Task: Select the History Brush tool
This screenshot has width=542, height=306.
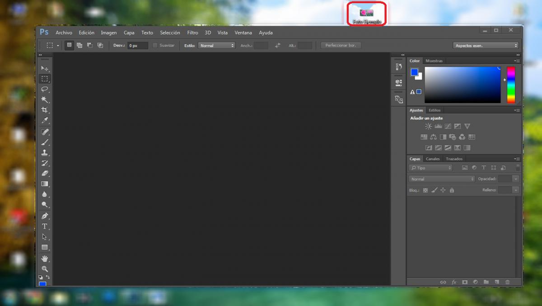Action: 45,163
